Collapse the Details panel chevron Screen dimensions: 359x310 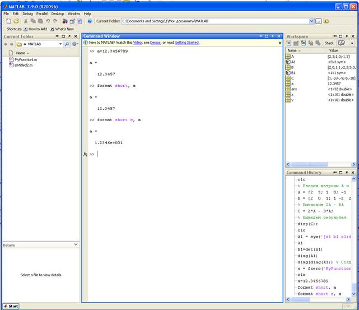pyautogui.click(x=76, y=244)
